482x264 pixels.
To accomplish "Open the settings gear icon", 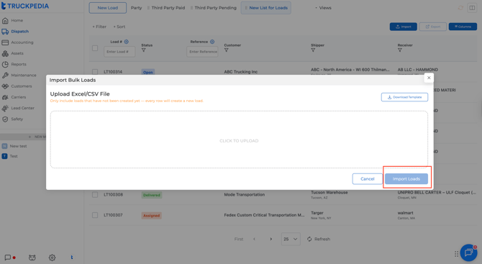I will (52, 258).
